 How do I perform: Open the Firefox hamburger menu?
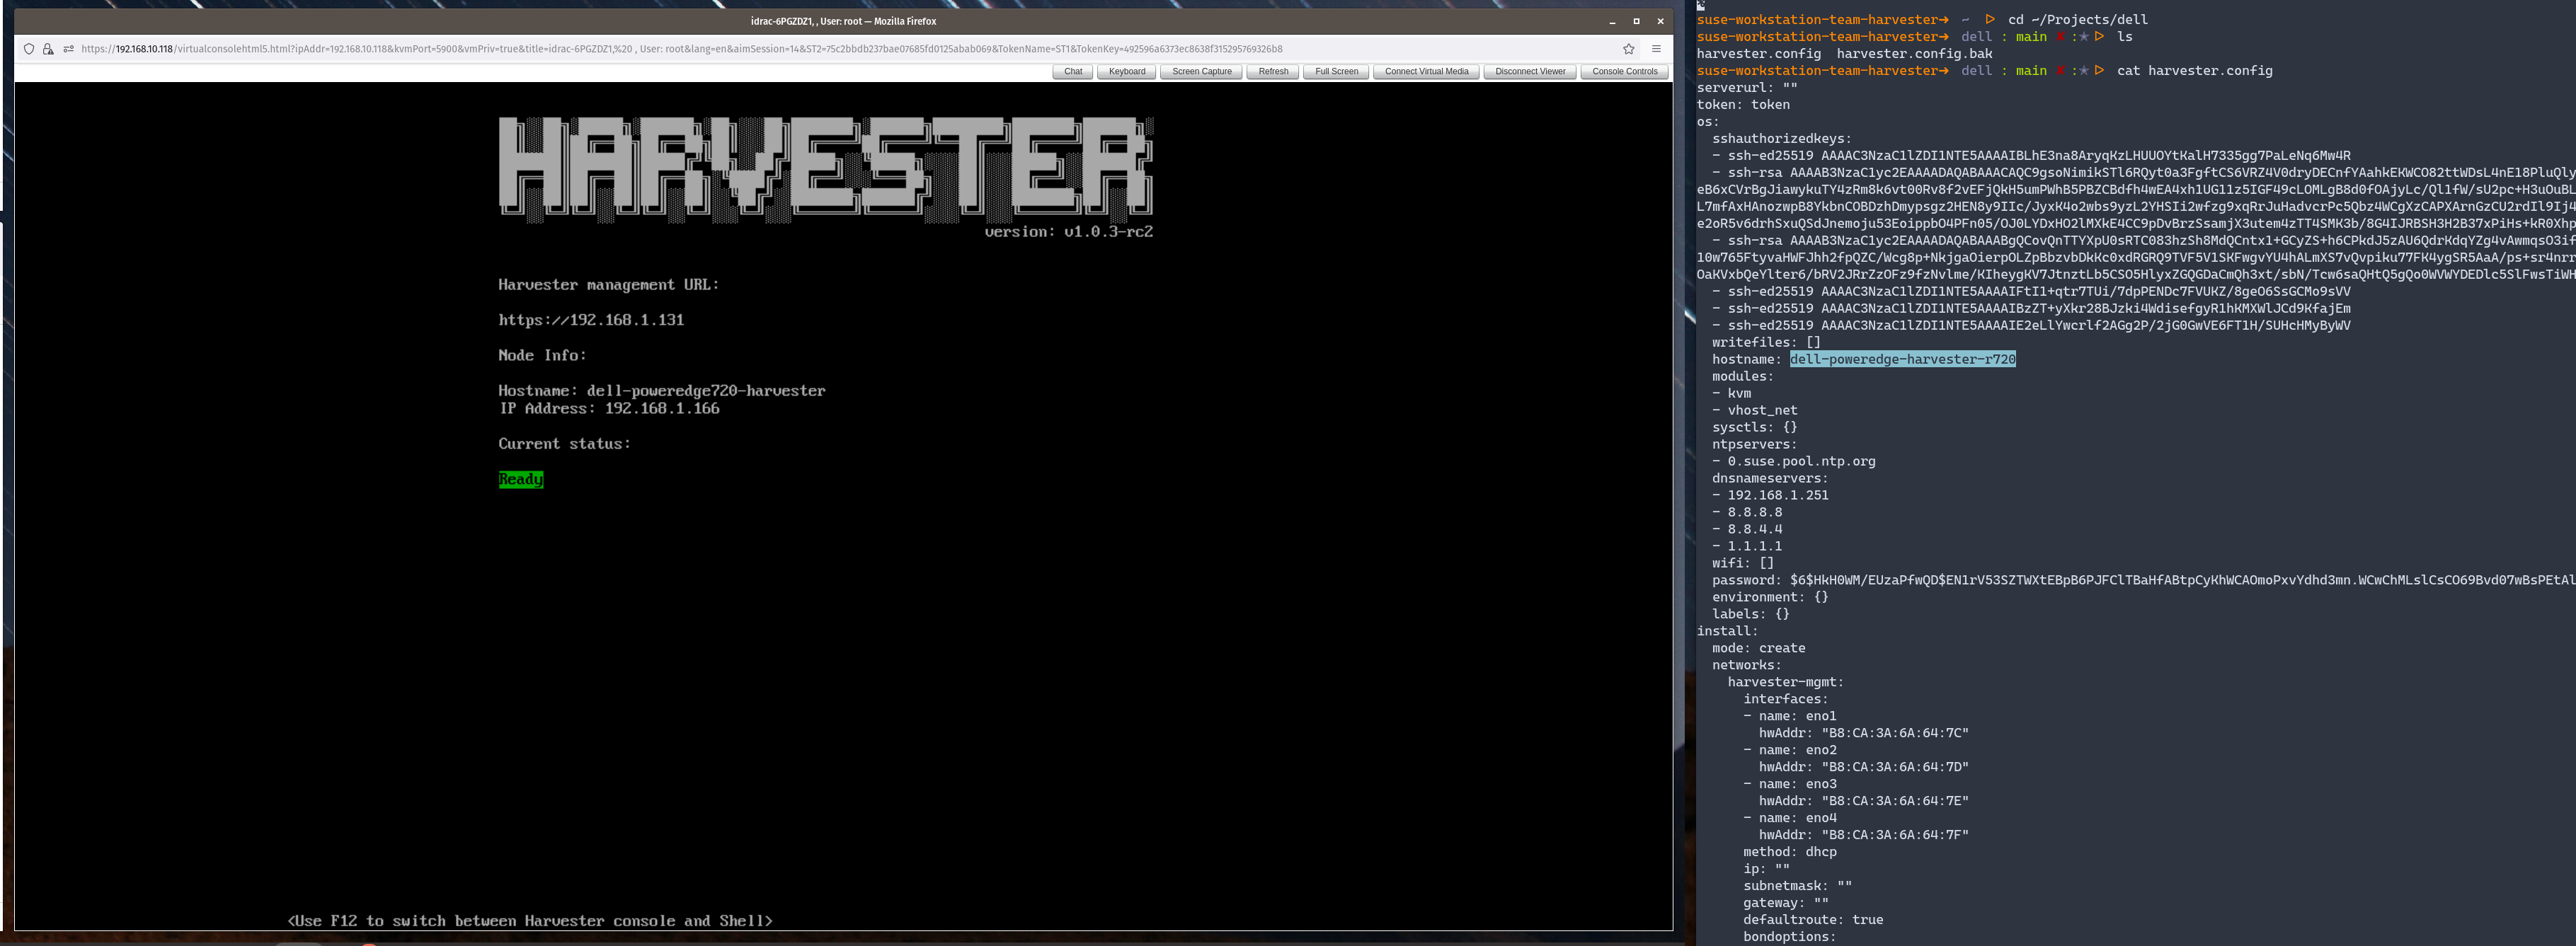tap(1656, 49)
